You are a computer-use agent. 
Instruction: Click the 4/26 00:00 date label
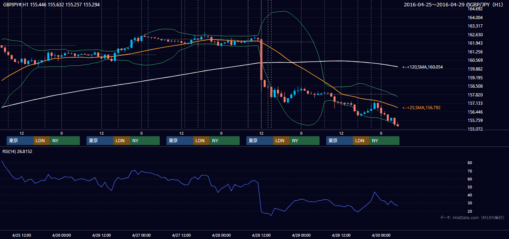click(62, 235)
